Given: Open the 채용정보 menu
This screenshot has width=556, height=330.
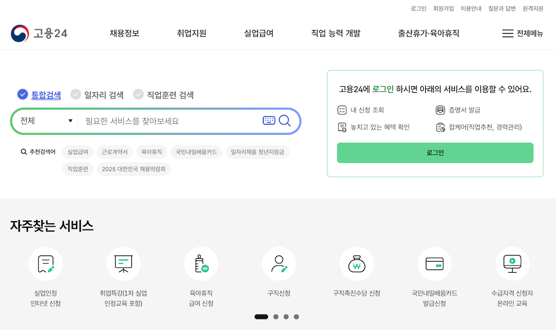Looking at the screenshot, I should (125, 33).
